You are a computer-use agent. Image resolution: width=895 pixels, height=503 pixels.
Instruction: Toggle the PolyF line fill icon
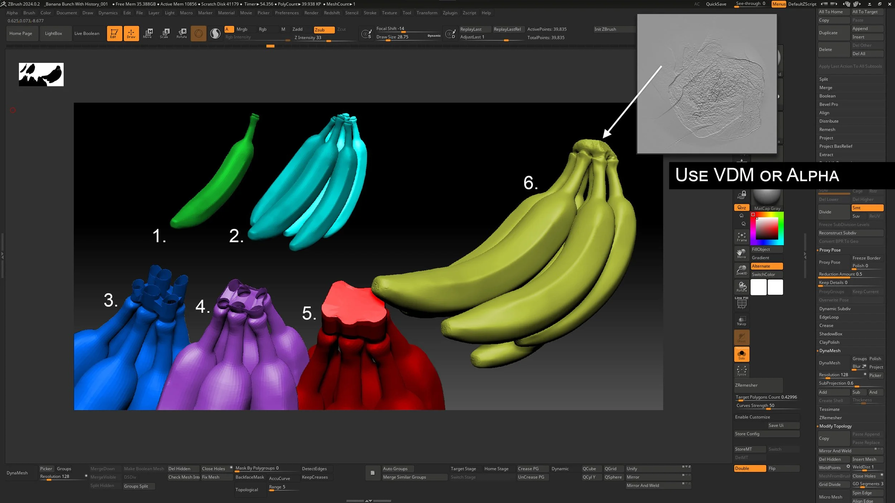pyautogui.click(x=741, y=303)
